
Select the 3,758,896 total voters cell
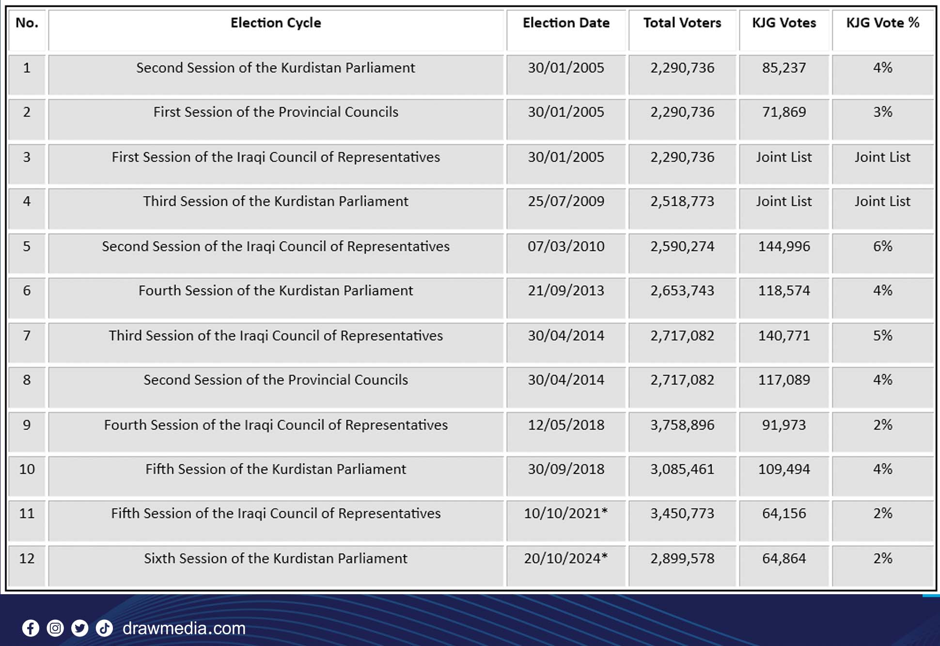[x=682, y=425]
